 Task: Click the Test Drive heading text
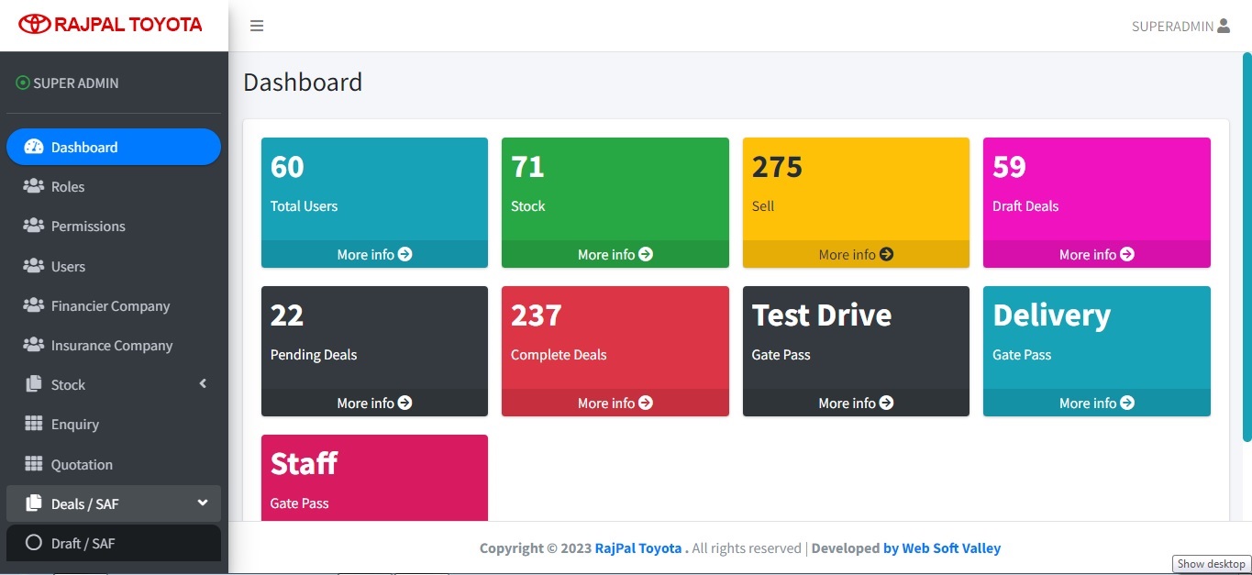pos(822,315)
